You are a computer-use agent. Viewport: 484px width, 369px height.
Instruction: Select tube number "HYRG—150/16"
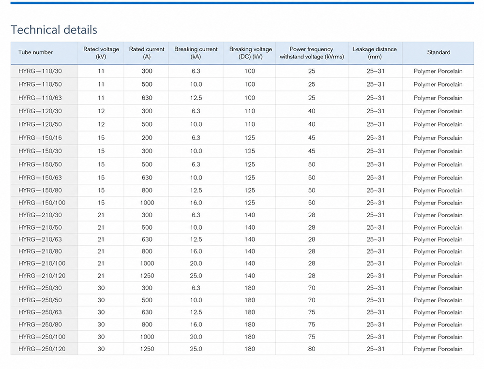tap(40, 138)
